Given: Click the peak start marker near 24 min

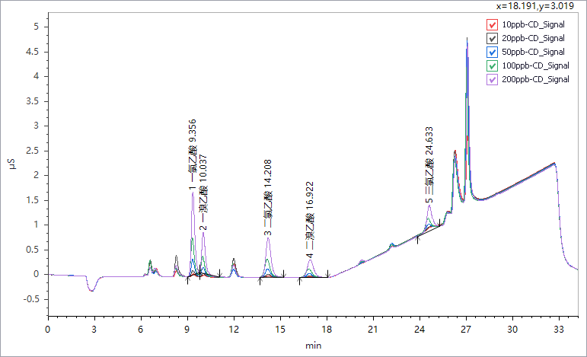Looking at the screenshot, I should (417, 238).
